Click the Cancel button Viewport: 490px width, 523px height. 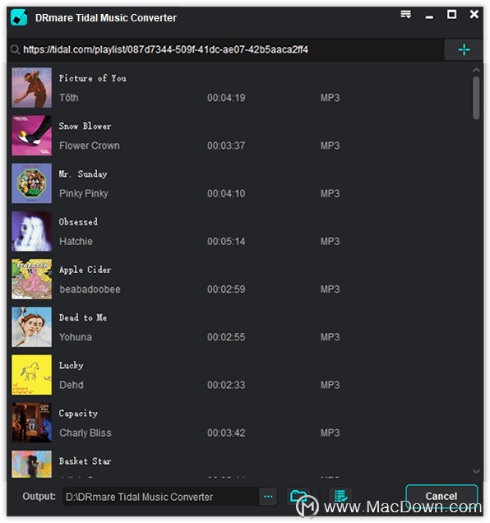pyautogui.click(x=441, y=497)
